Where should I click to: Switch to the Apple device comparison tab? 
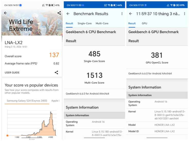point(55,101)
